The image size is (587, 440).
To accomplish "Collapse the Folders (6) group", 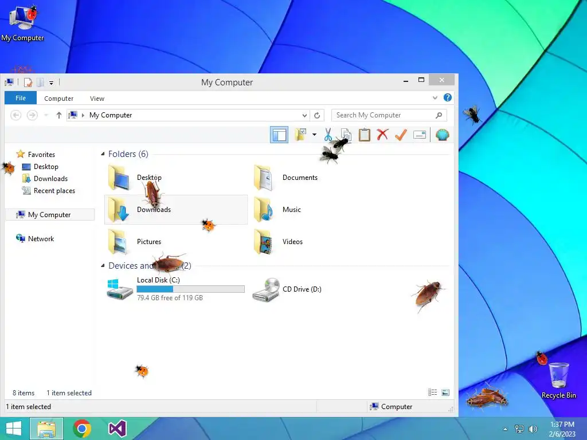I will 103,154.
